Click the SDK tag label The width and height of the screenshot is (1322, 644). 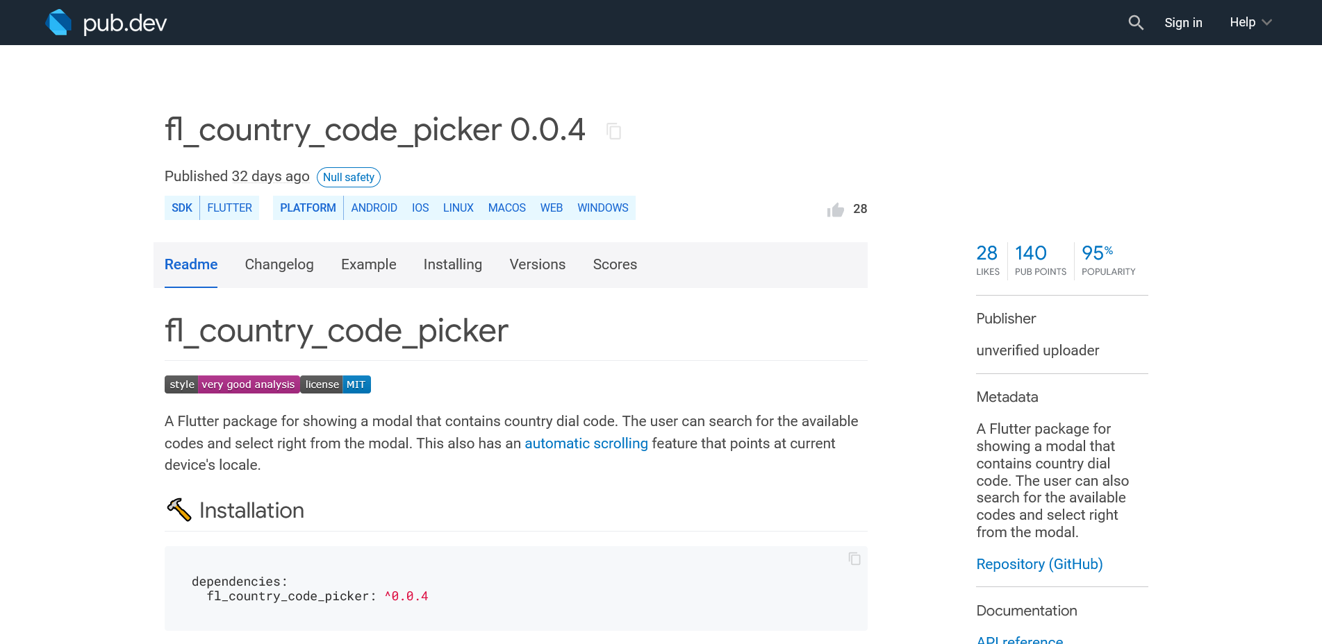(182, 207)
